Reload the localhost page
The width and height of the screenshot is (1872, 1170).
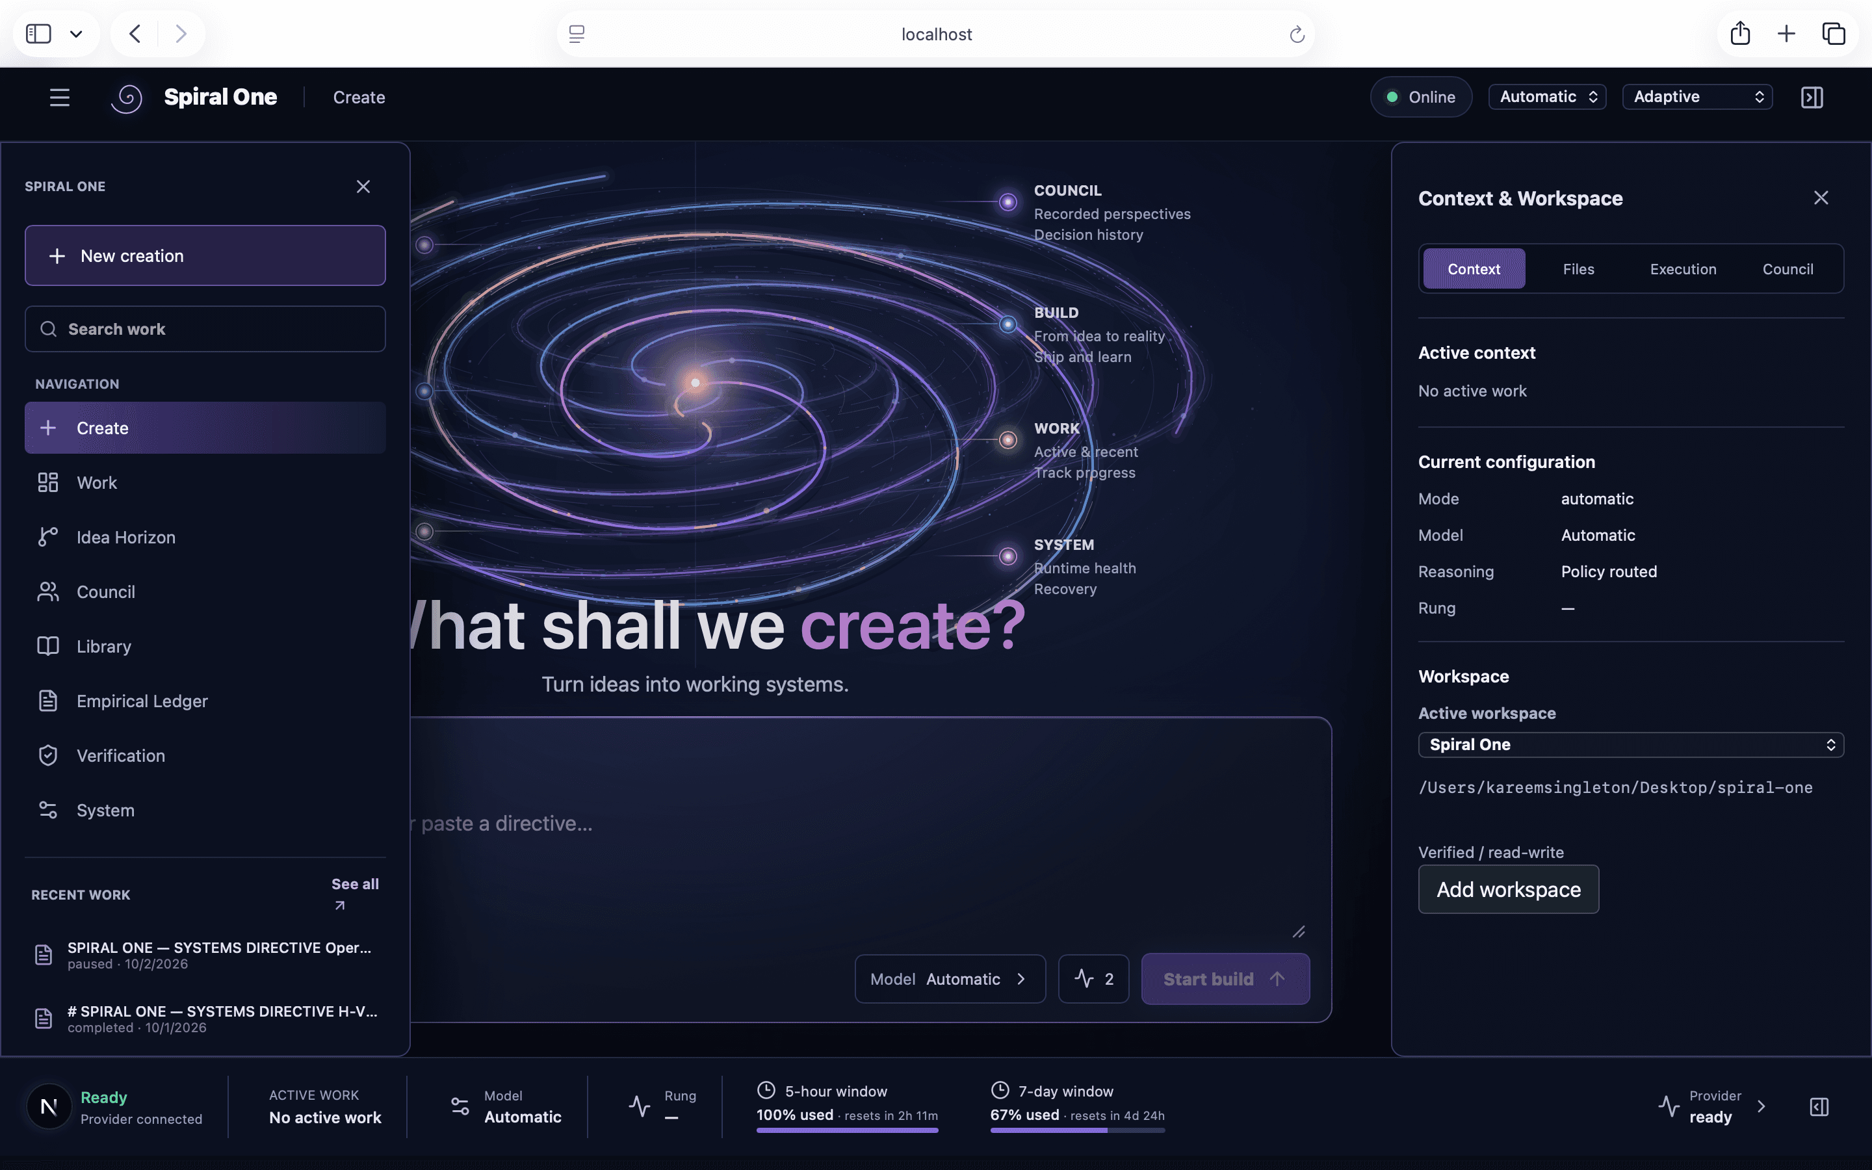click(x=1297, y=34)
